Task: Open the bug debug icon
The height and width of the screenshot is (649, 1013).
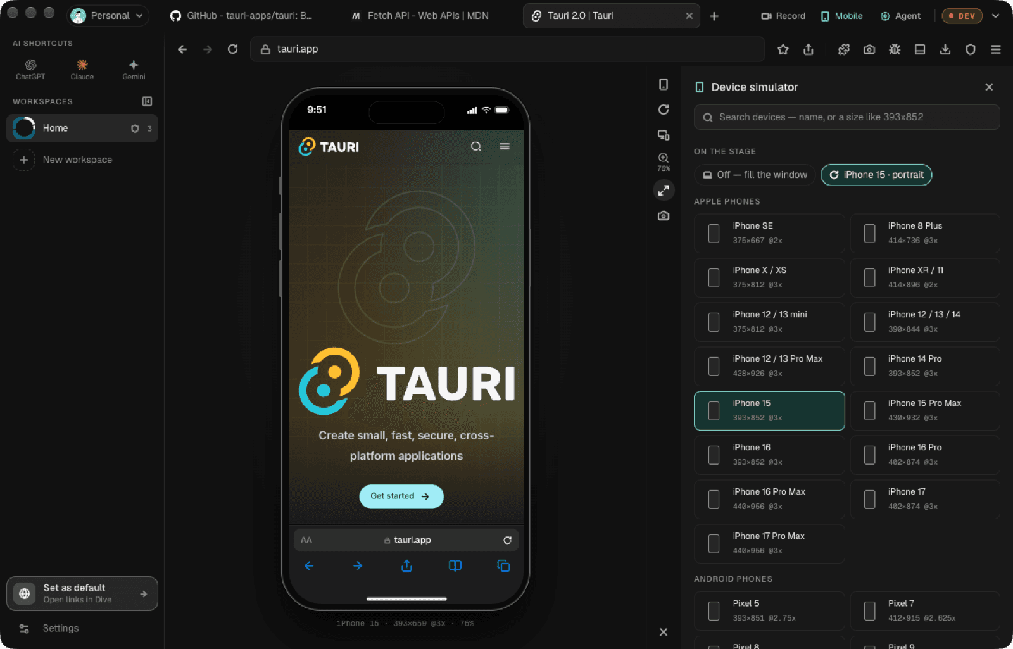Action: (895, 49)
